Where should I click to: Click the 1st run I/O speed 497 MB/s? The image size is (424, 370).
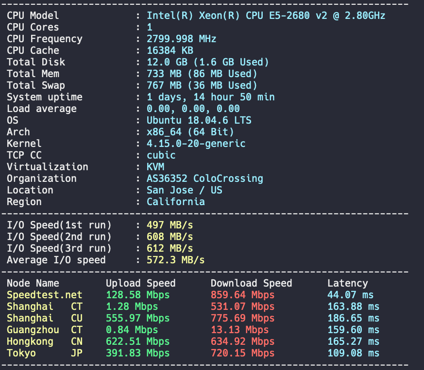pos(170,225)
